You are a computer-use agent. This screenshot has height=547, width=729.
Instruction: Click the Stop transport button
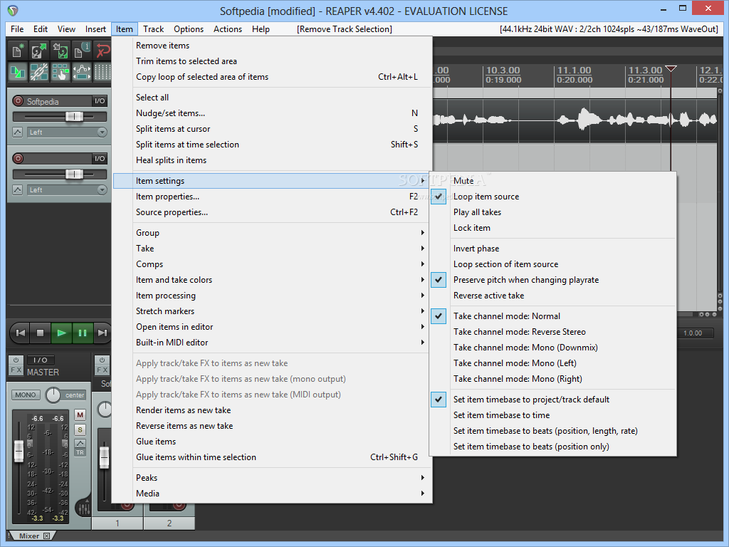coord(41,333)
